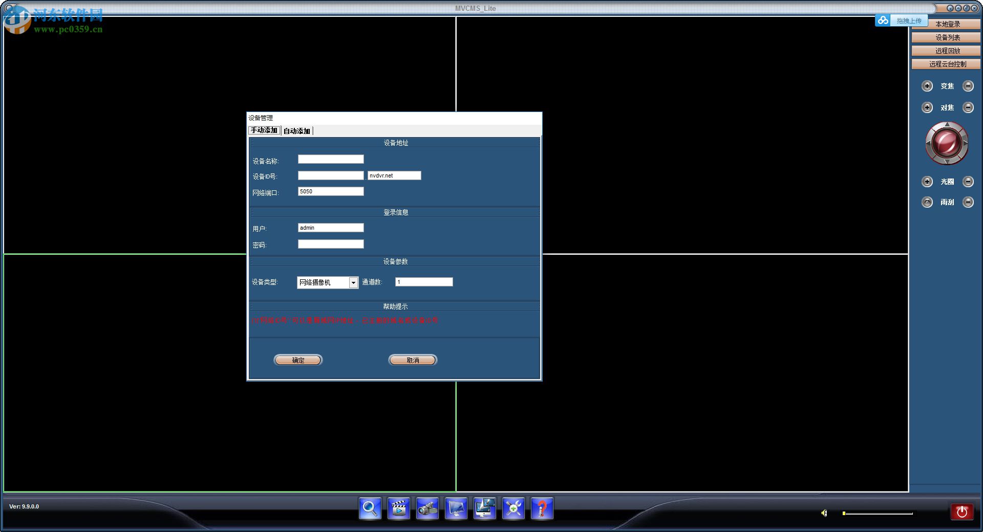Switch to the 手动添加 tab

click(x=264, y=130)
